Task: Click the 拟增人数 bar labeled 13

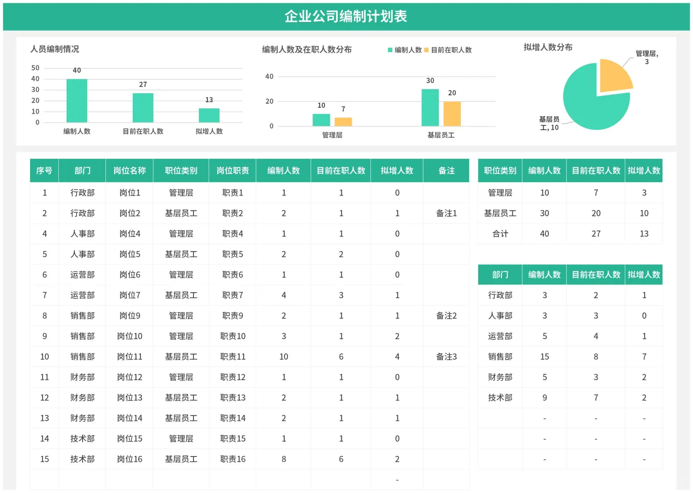Action: coord(209,115)
